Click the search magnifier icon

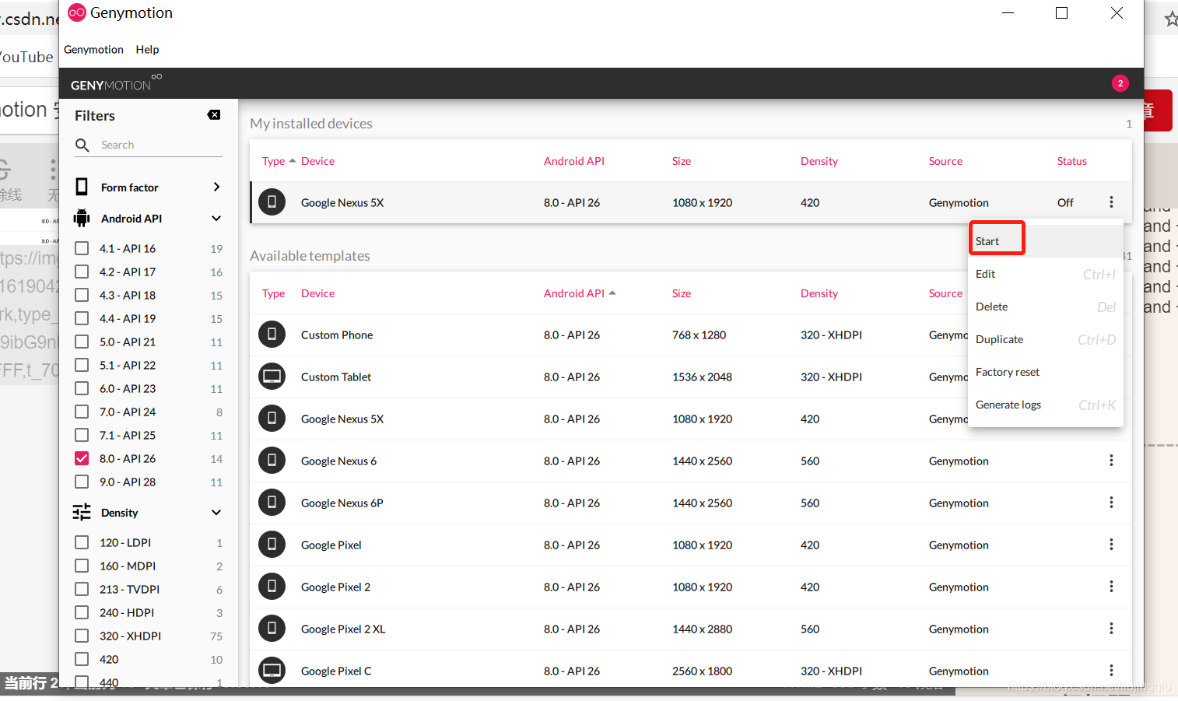pos(82,145)
